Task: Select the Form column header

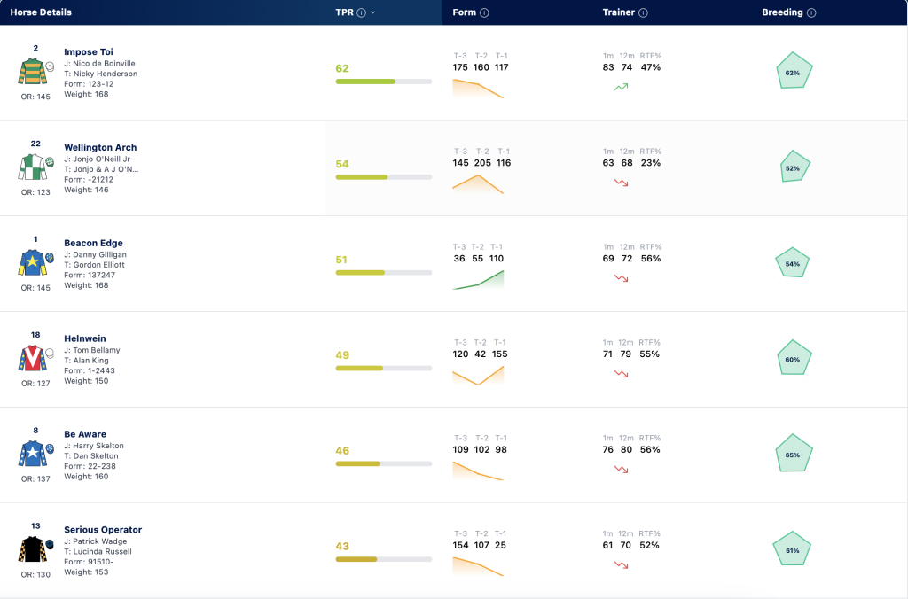Action: click(464, 12)
